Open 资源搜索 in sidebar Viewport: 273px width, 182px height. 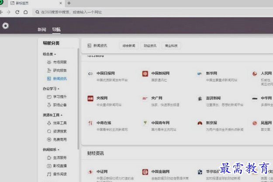57,131
